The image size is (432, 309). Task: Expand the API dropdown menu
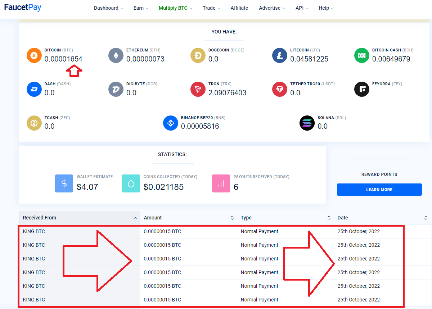point(302,8)
